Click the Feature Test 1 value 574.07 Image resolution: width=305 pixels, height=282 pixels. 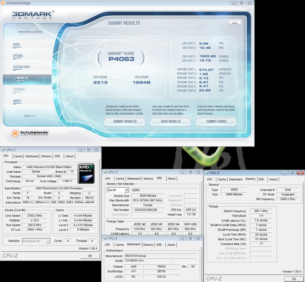coord(206,70)
